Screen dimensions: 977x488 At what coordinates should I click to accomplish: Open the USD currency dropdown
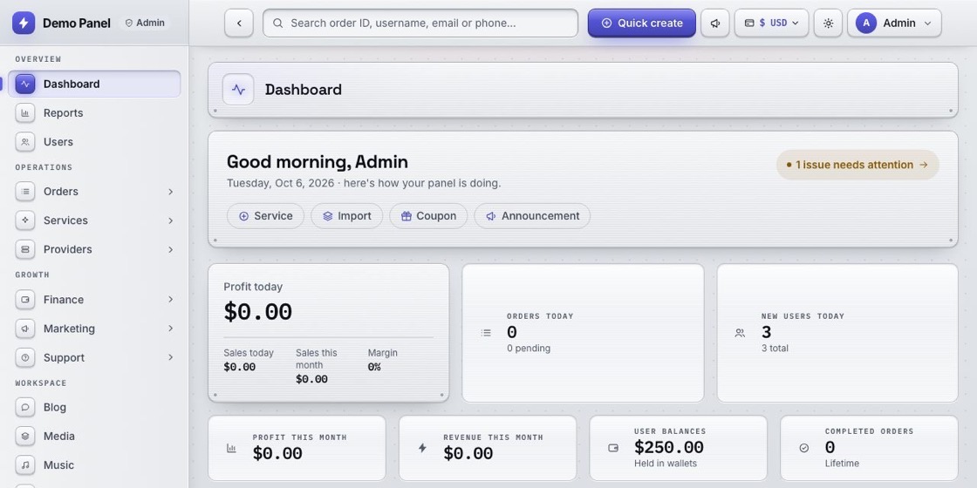pos(771,23)
